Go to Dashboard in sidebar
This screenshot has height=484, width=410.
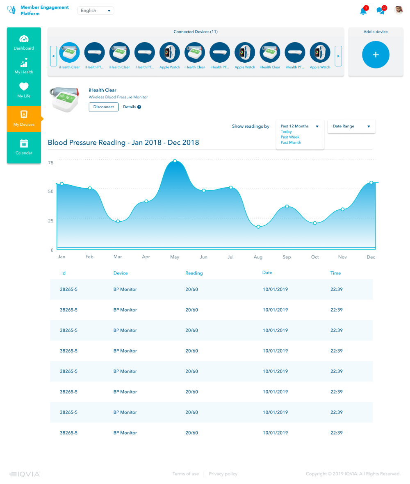[24, 43]
